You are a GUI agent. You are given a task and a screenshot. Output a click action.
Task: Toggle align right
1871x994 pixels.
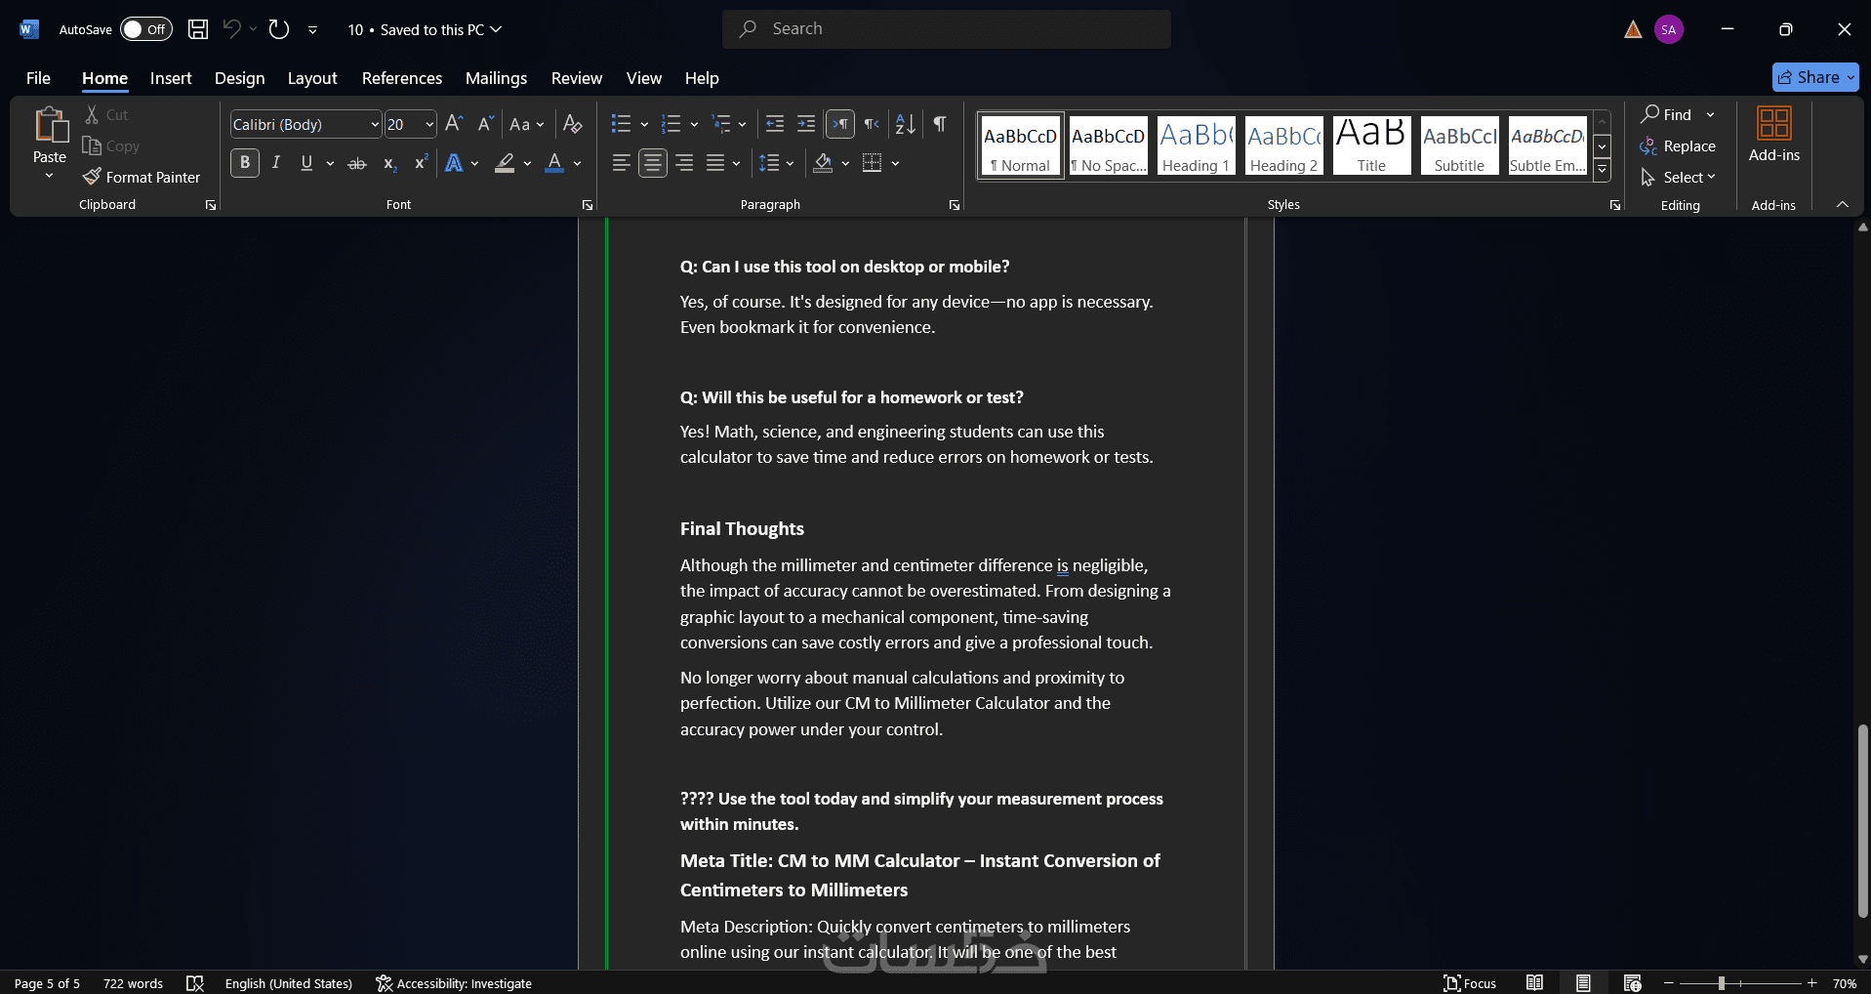coord(684,163)
